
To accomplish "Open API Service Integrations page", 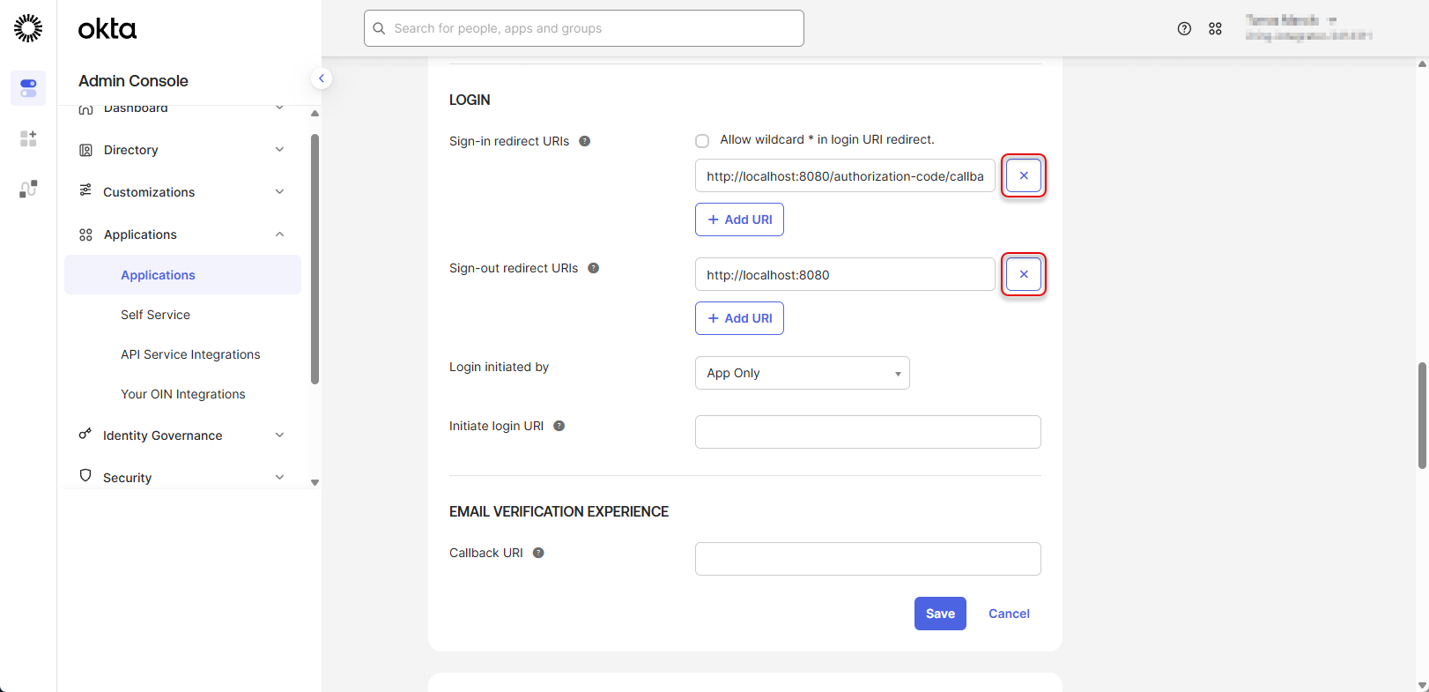I will 190,354.
